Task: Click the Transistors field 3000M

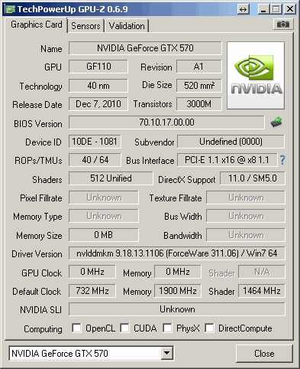Action: pos(198,104)
